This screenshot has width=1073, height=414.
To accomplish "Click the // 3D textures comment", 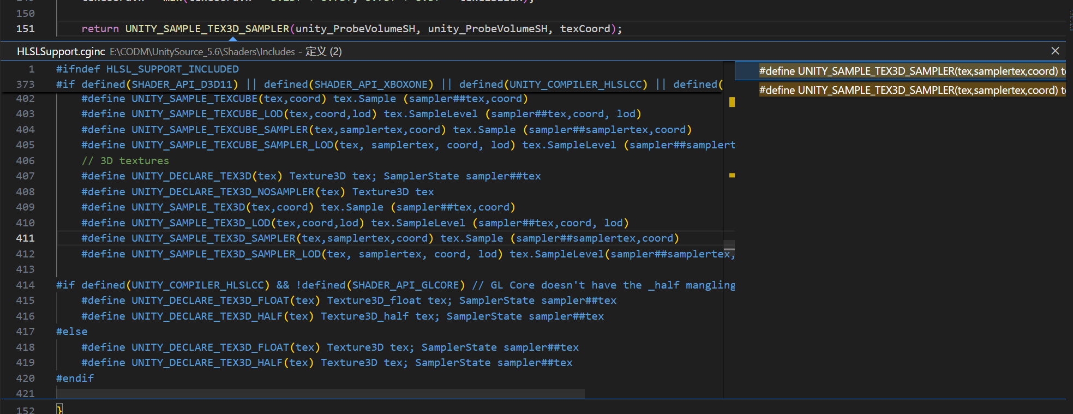I will coord(125,161).
